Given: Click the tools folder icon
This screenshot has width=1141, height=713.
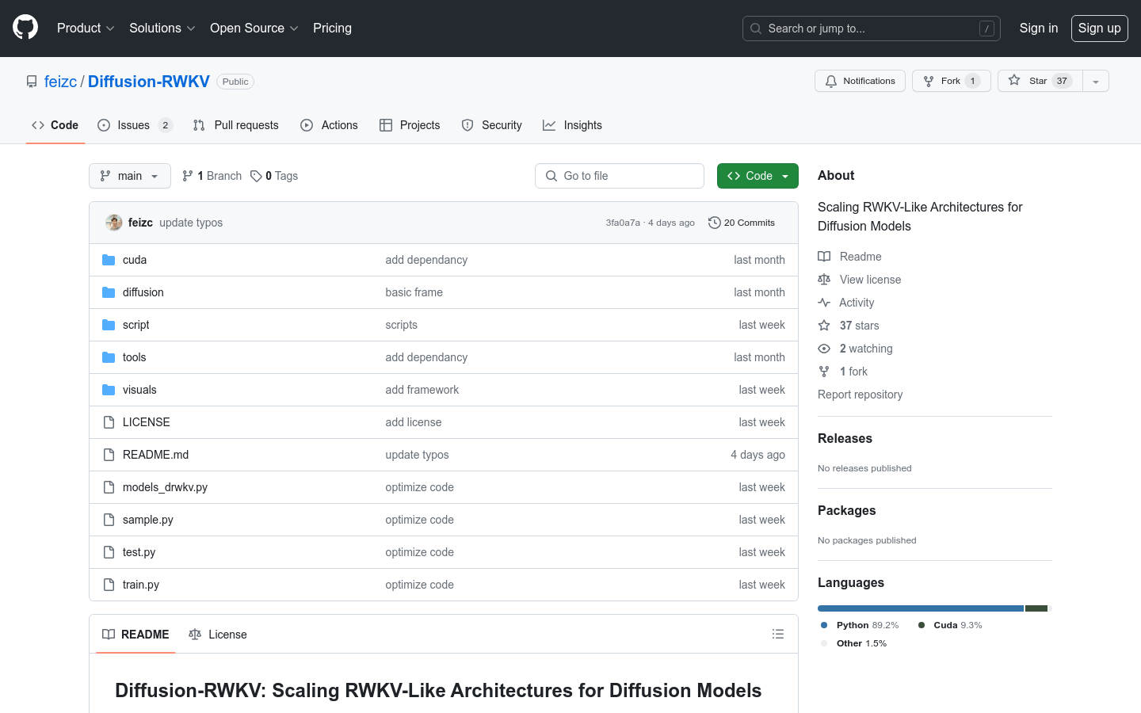Looking at the screenshot, I should 109,357.
